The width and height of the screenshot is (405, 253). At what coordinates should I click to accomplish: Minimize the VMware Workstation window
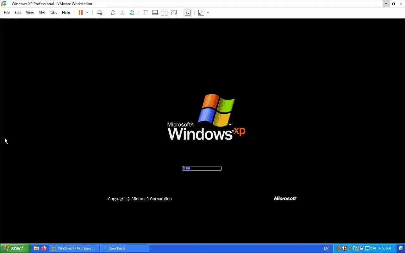pyautogui.click(x=386, y=4)
